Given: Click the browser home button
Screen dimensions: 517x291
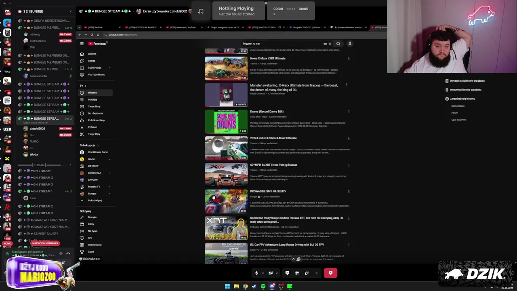Looking at the screenshot, I should [x=98, y=35].
